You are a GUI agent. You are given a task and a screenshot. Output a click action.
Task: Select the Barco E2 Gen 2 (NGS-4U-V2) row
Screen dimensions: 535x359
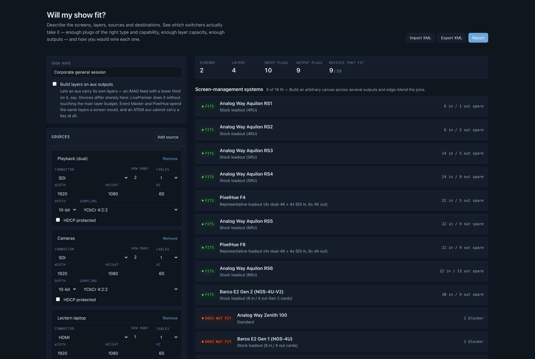point(342,294)
